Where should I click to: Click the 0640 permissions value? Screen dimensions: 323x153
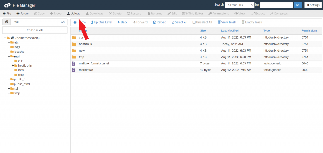pyautogui.click(x=305, y=63)
